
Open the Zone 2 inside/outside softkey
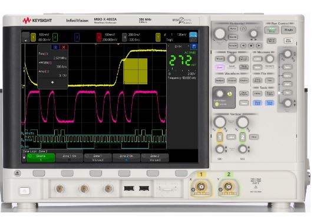(154, 158)
